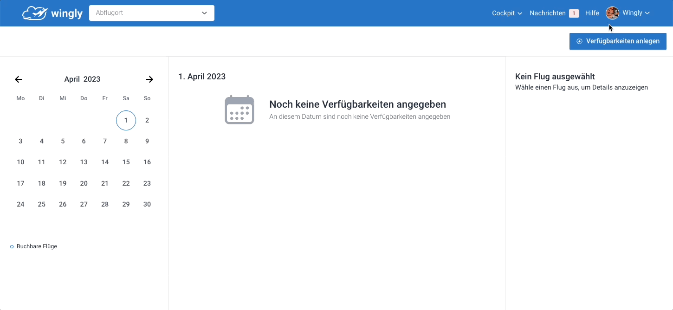Viewport: 673px width, 310px height.
Task: Select April 1 in the calendar
Action: pyautogui.click(x=126, y=120)
